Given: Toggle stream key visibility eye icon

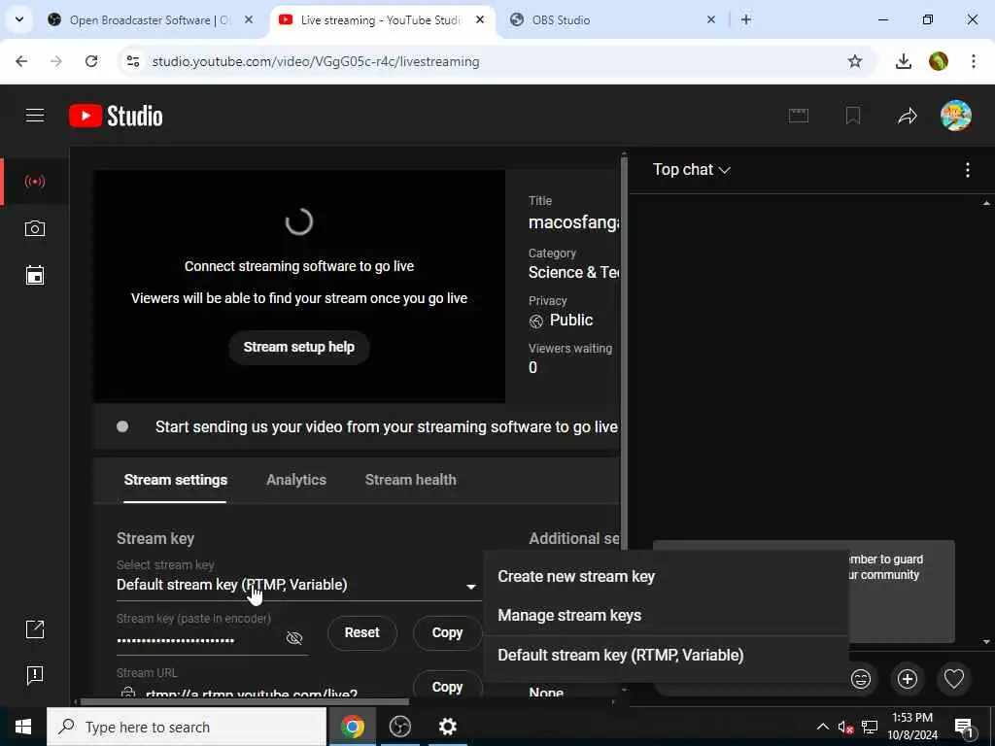Looking at the screenshot, I should coord(294,638).
